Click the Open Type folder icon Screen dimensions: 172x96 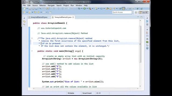pyautogui.click(x=107, y=9)
